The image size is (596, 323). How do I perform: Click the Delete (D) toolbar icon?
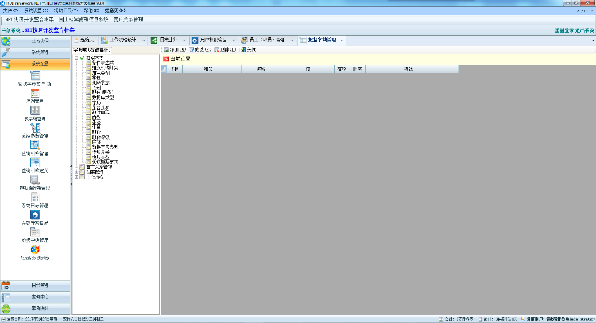click(x=217, y=50)
